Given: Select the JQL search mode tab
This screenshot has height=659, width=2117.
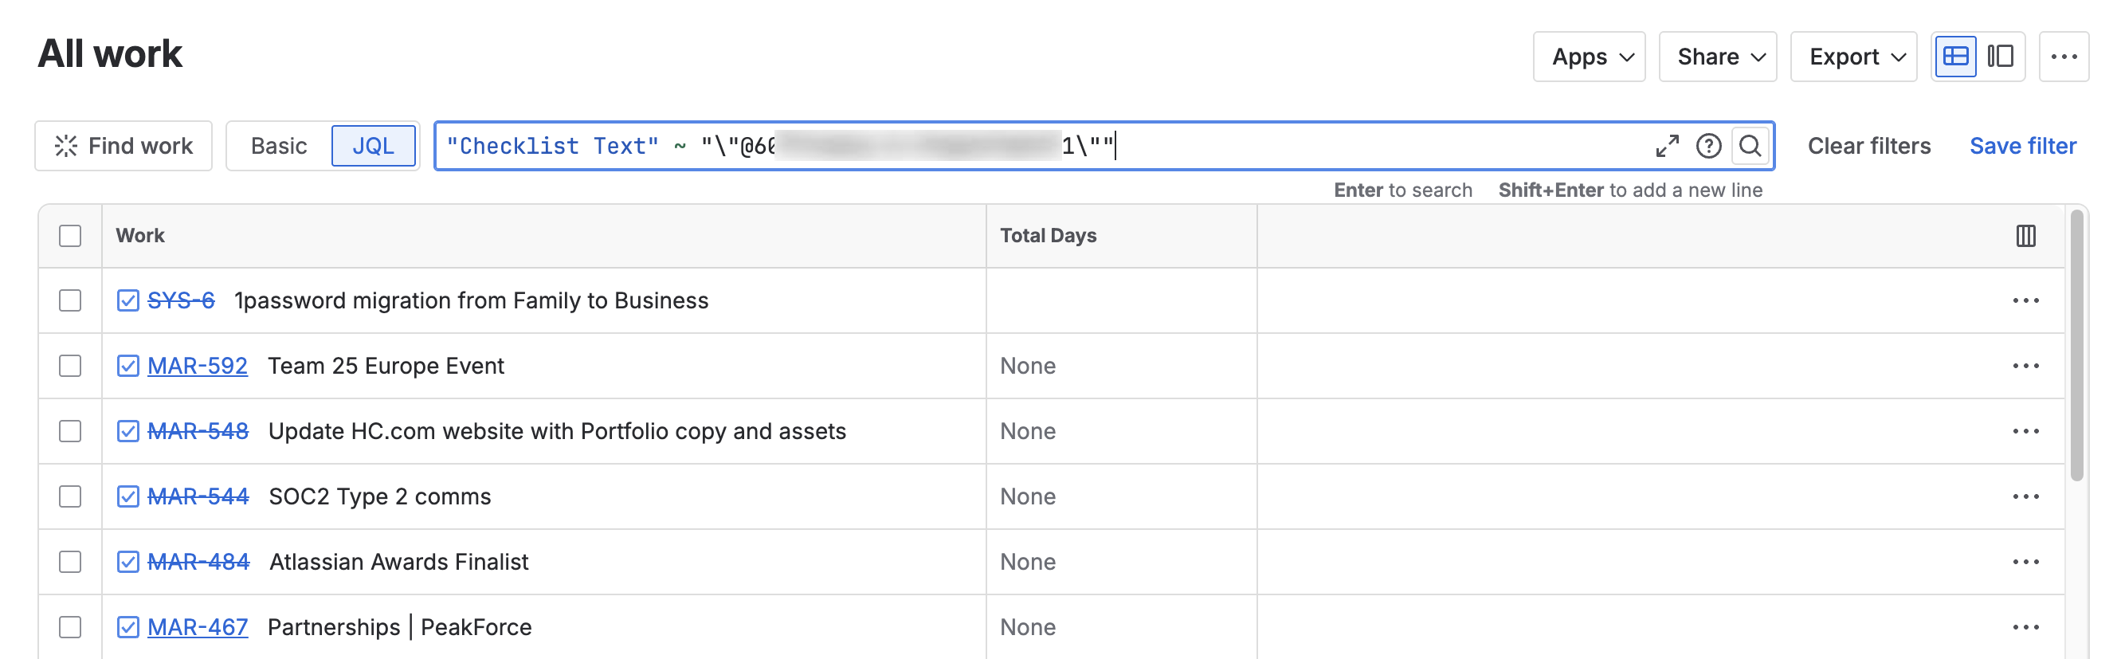Looking at the screenshot, I should [x=373, y=147].
